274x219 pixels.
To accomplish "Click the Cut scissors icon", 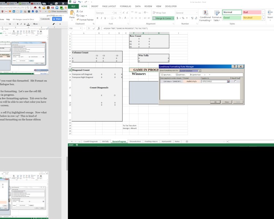I will pos(77,12).
